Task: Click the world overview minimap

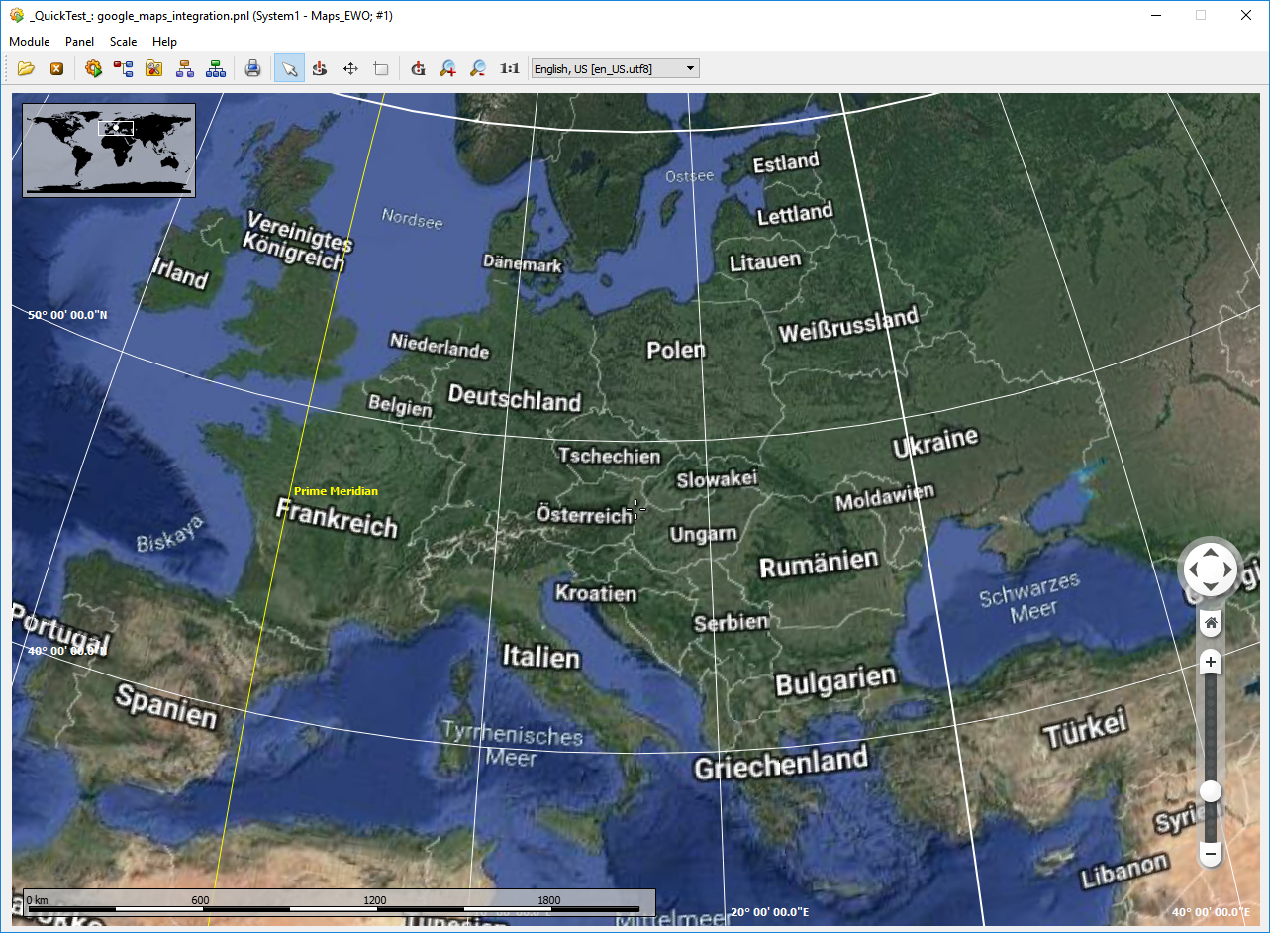Action: [109, 151]
